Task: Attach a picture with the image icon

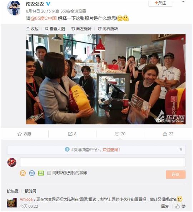Action: (41, 173)
